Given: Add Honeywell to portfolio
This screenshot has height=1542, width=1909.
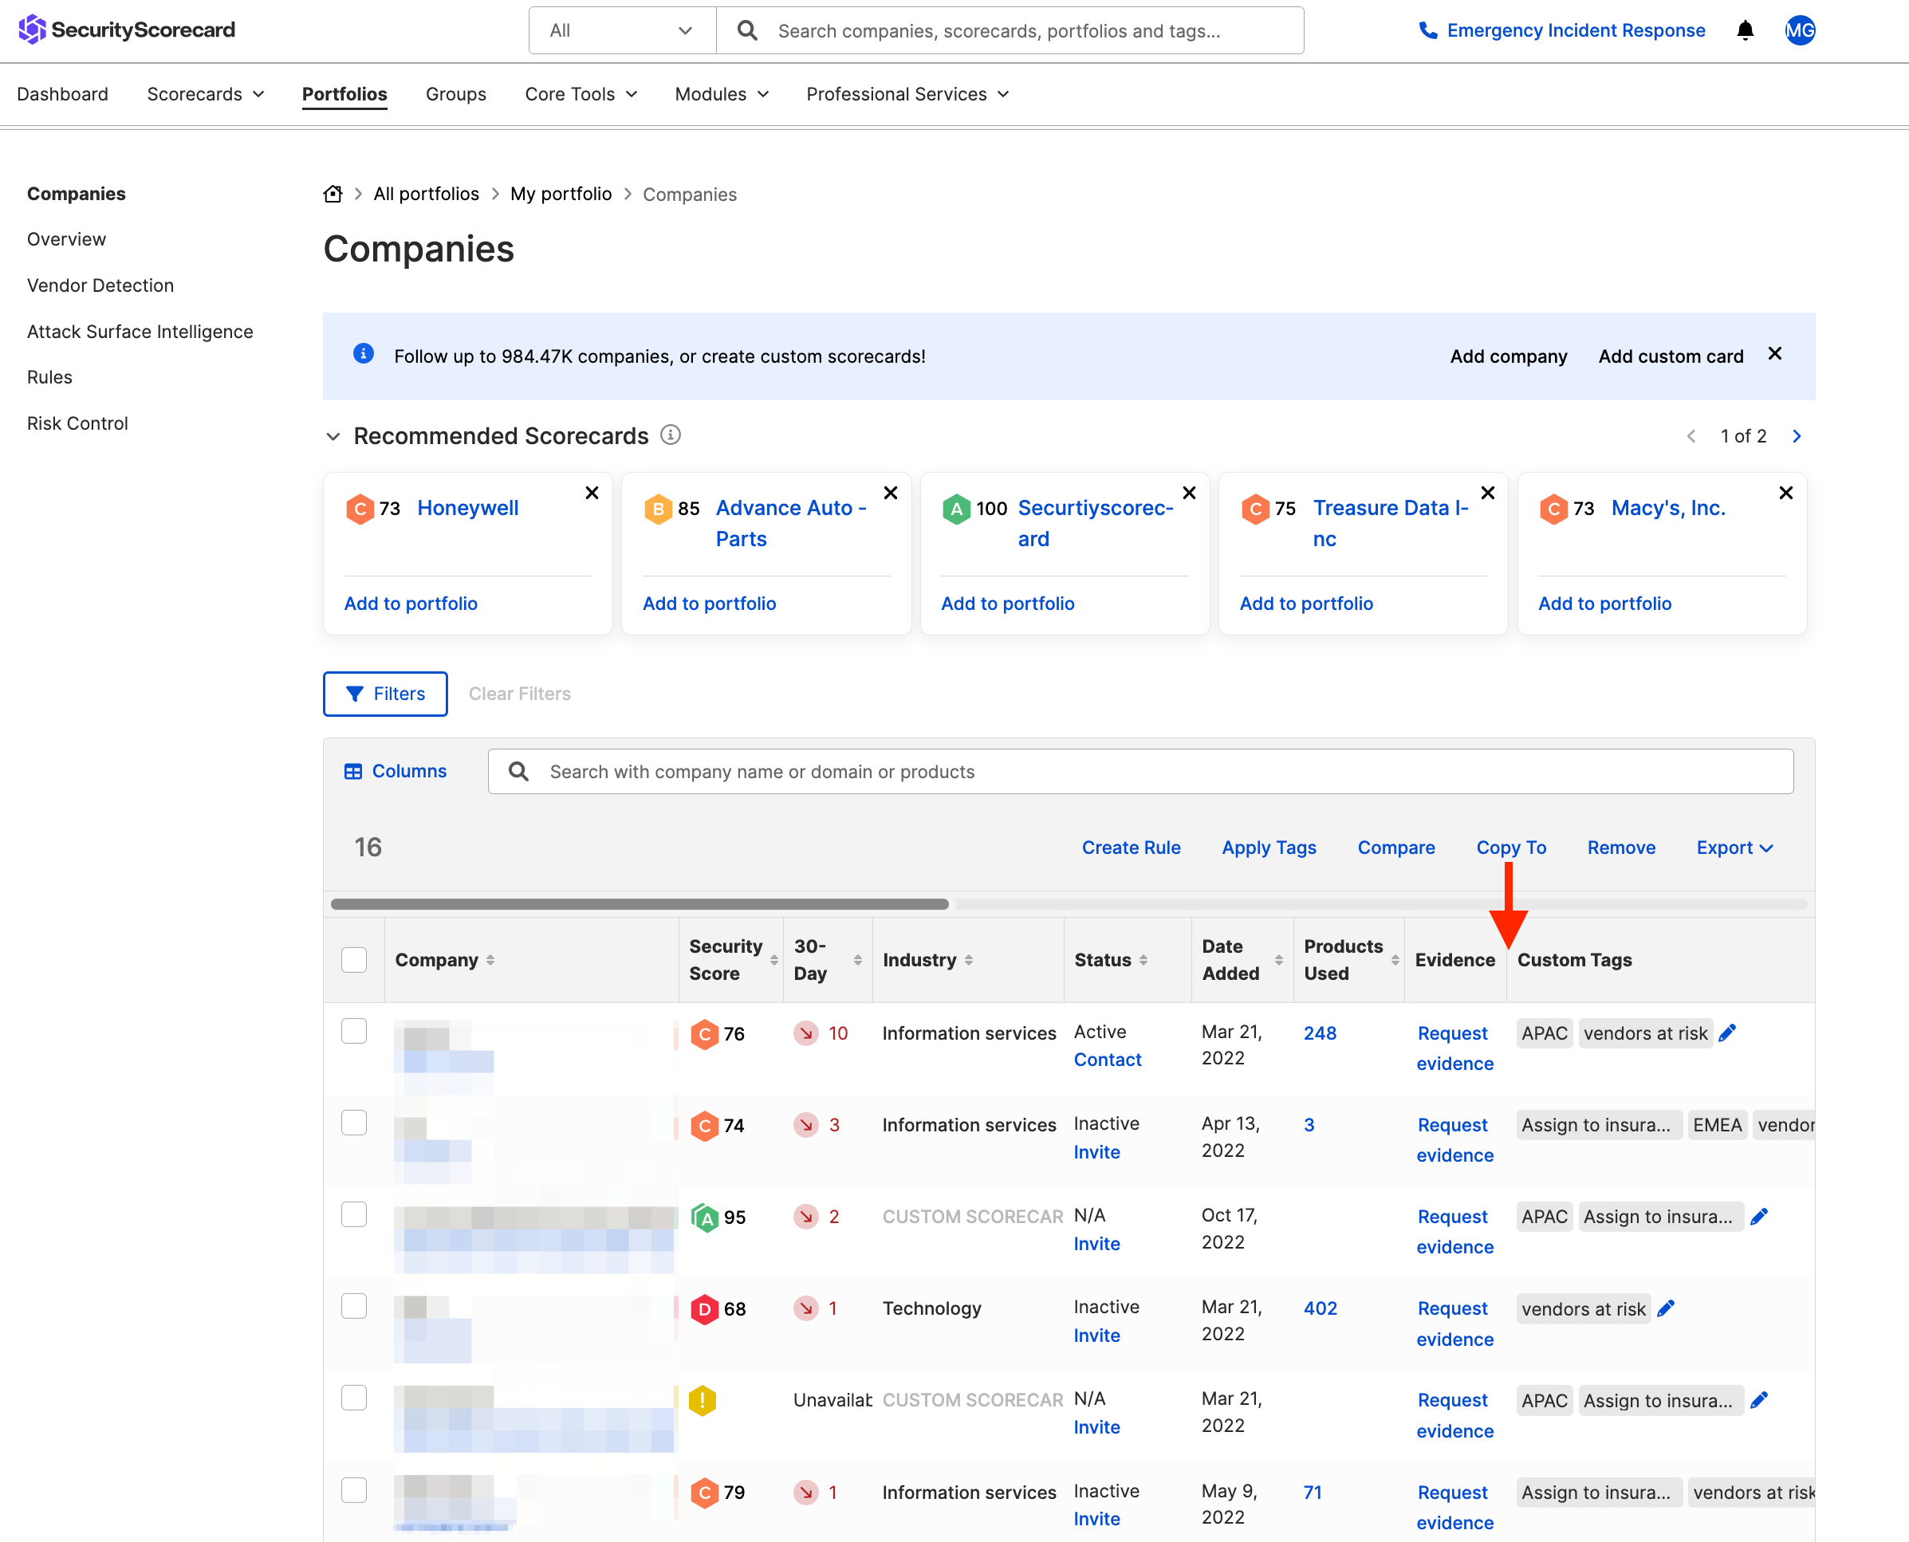Looking at the screenshot, I should click(x=411, y=603).
